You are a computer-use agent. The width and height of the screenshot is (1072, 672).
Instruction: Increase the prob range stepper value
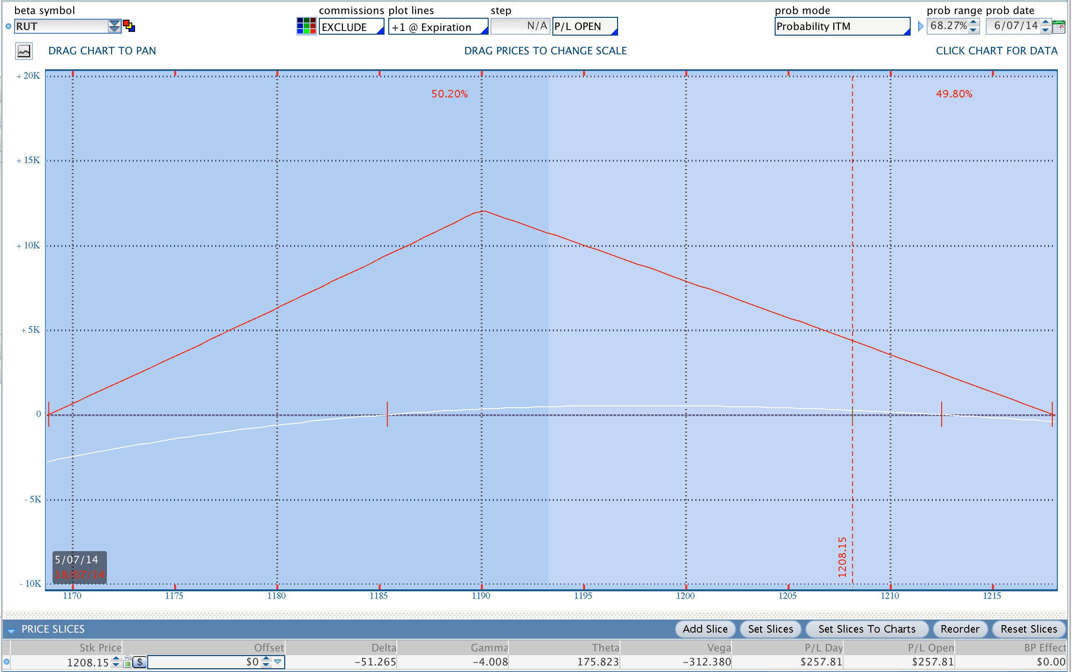tap(974, 22)
